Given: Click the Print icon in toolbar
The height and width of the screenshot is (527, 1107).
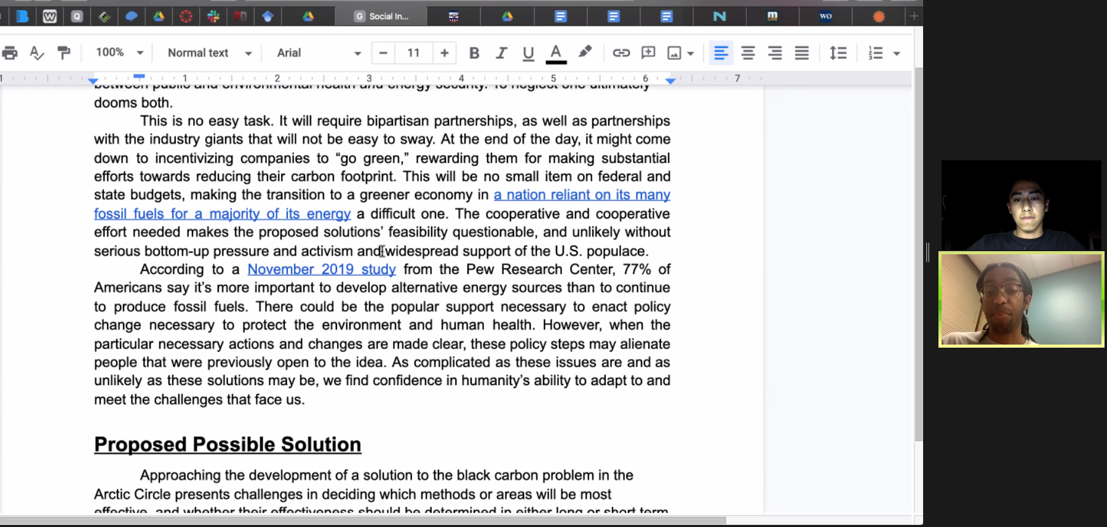Looking at the screenshot, I should [x=10, y=53].
